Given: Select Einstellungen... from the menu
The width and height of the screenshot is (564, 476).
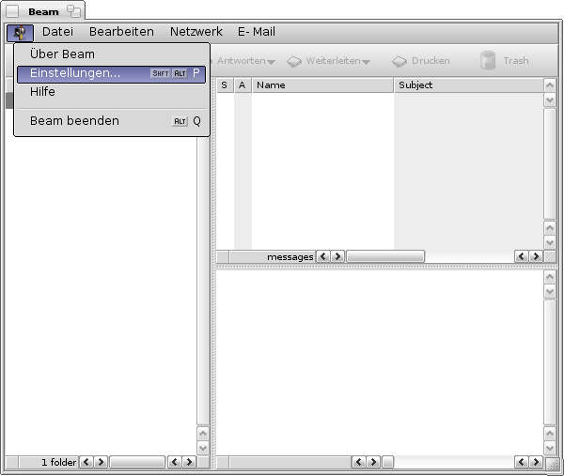Looking at the screenshot, I should (75, 73).
